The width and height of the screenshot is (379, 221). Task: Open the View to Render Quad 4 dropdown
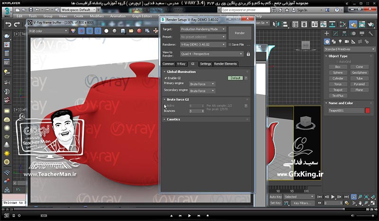[x=212, y=54]
